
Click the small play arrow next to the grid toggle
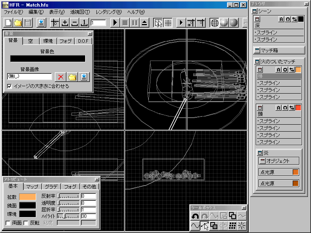click(x=181, y=23)
